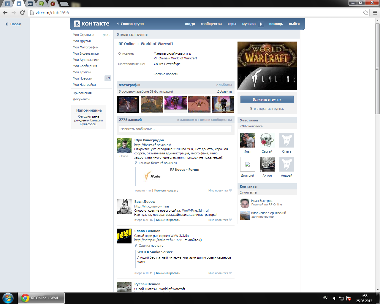Go back with the browser back arrow
This screenshot has height=304, width=380.
[x=5, y=12]
